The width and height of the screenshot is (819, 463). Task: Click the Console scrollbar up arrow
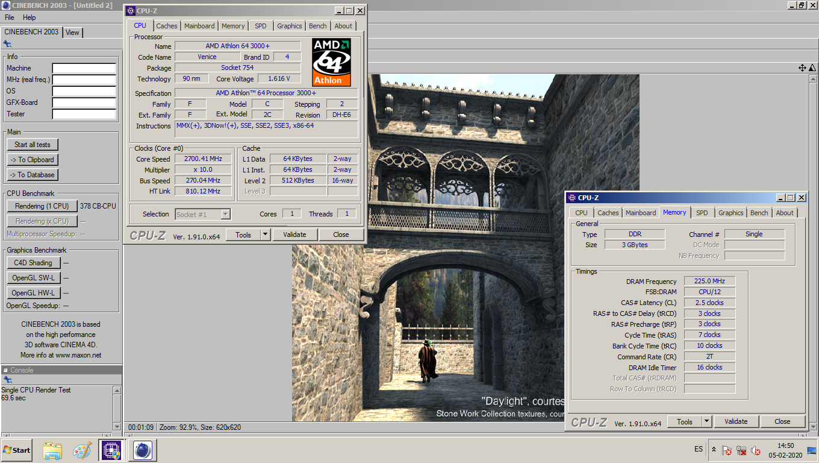[x=117, y=390]
